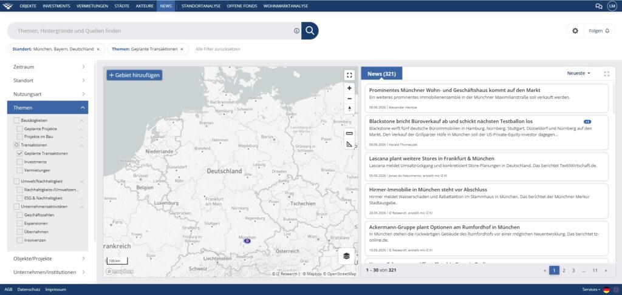Open the AGB link
This screenshot has height=295, width=622.
(9, 290)
